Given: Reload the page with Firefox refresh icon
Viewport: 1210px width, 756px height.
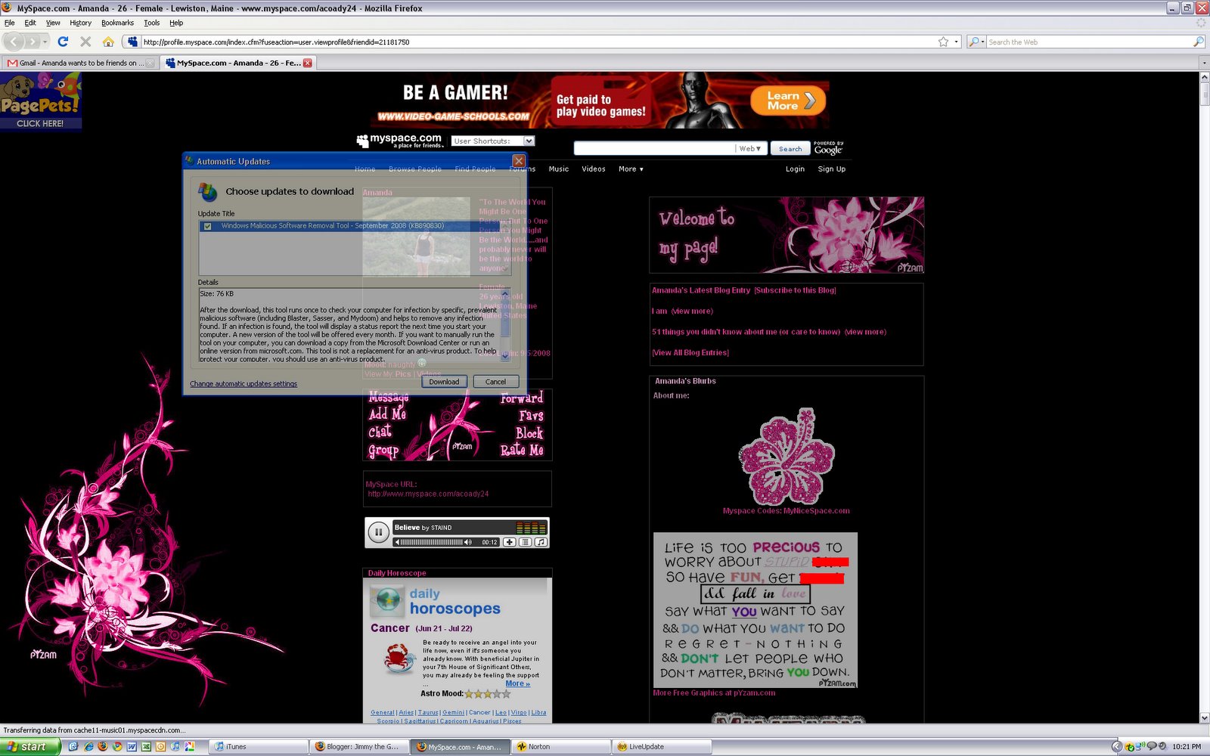Looking at the screenshot, I should tap(63, 42).
